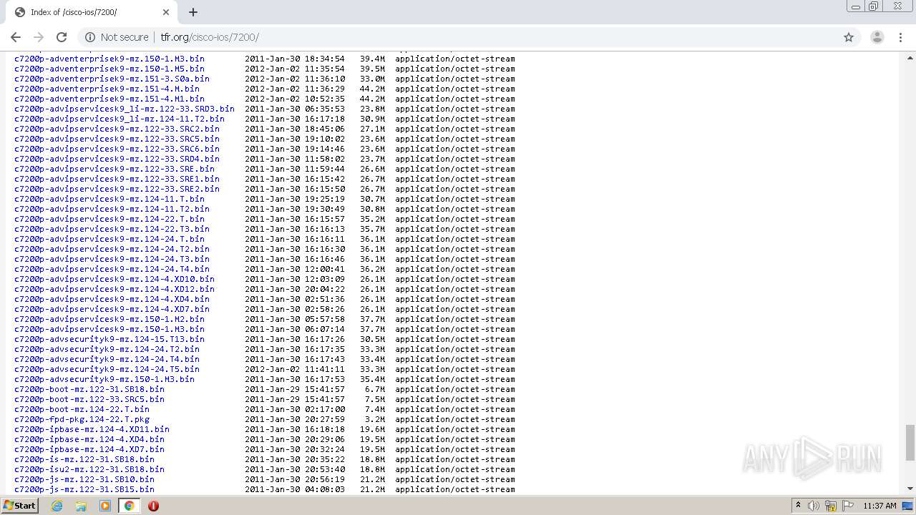Image resolution: width=916 pixels, height=515 pixels.
Task: Click c7200p-advipservicesk9-mz.122-33.SRE1.bin
Action: pos(117,179)
